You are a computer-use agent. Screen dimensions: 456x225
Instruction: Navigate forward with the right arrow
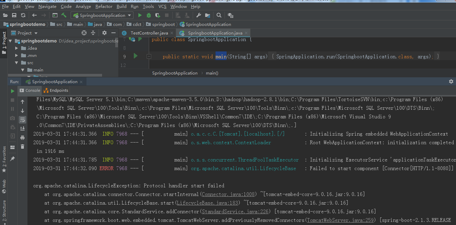pos(44,15)
